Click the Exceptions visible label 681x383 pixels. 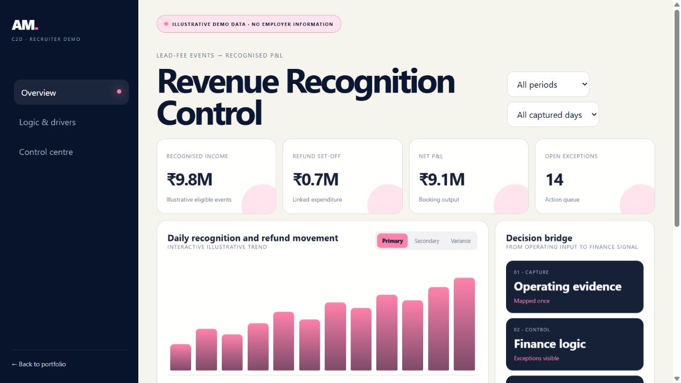click(536, 358)
